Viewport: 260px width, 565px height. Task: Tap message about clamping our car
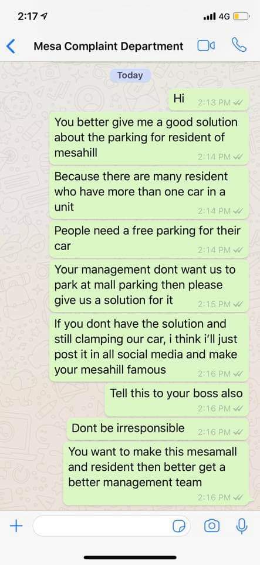149,347
